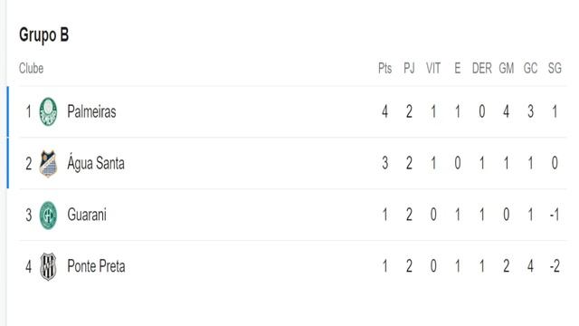Click the PJ column header

pyautogui.click(x=409, y=69)
